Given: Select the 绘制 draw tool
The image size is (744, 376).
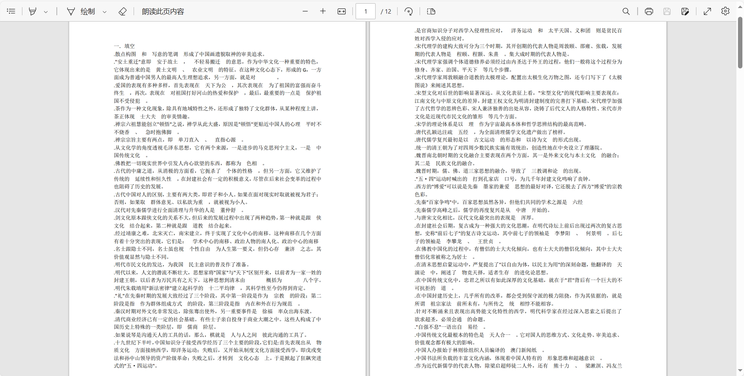Looking at the screenshot, I should (81, 11).
